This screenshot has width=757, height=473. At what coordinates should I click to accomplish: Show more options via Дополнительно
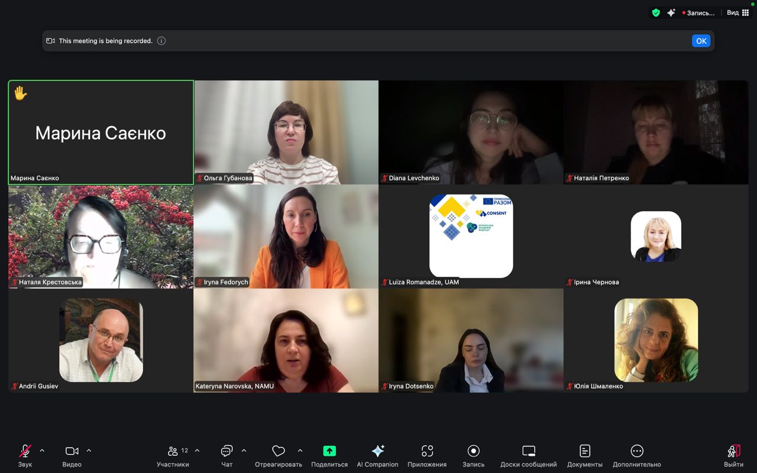[x=637, y=452]
